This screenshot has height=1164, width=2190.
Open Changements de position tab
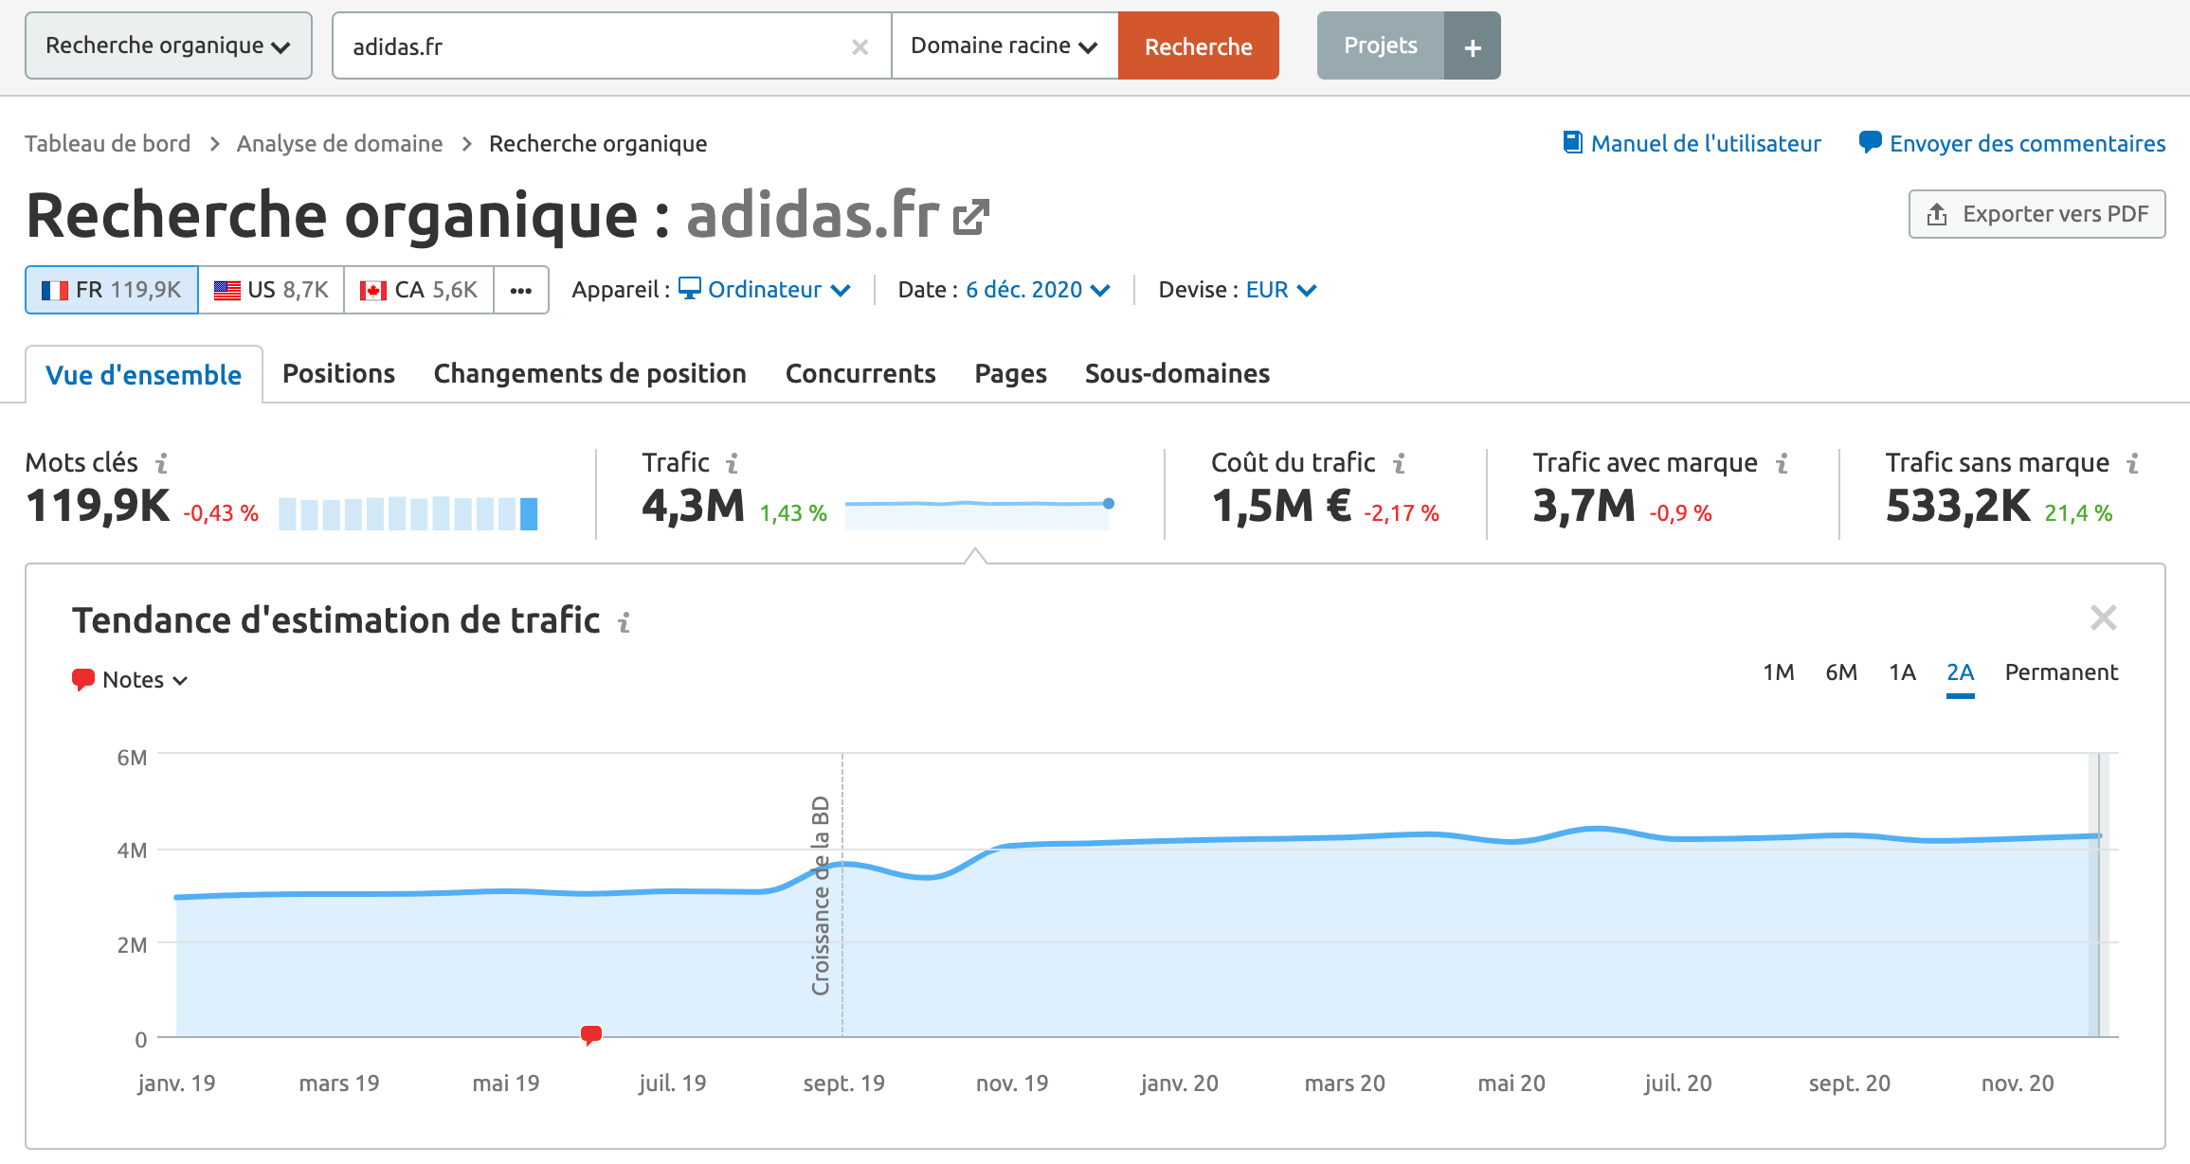[589, 374]
